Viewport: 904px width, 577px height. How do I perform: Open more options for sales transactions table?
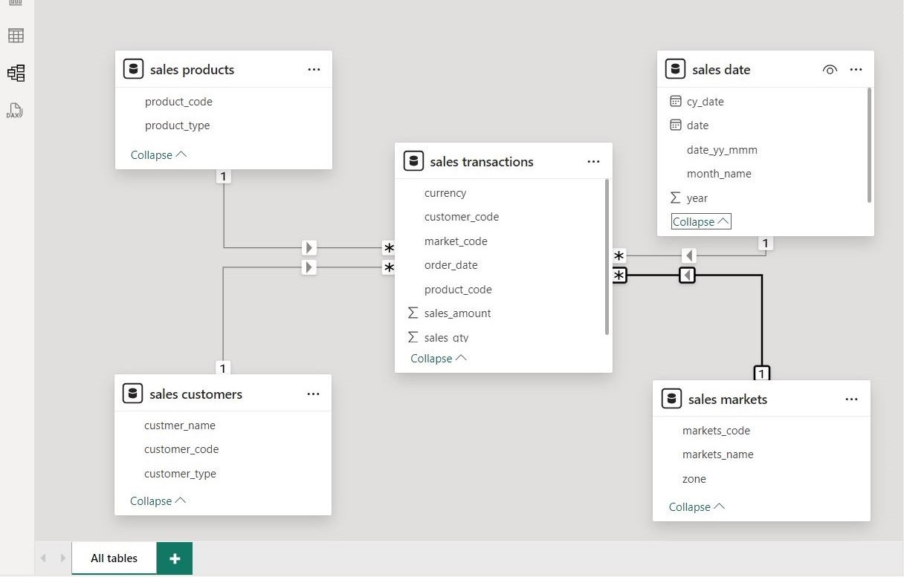tap(593, 162)
